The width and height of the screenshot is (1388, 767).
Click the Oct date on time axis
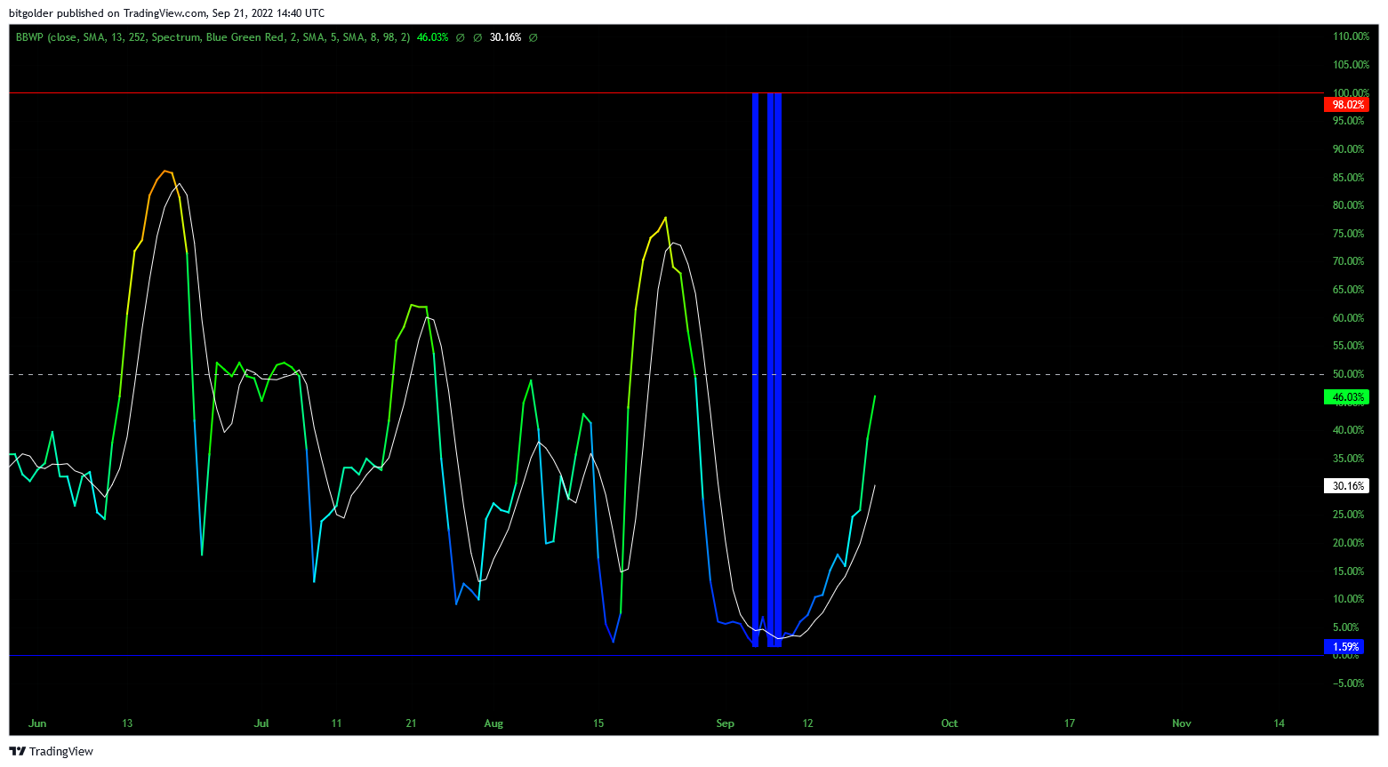[950, 723]
